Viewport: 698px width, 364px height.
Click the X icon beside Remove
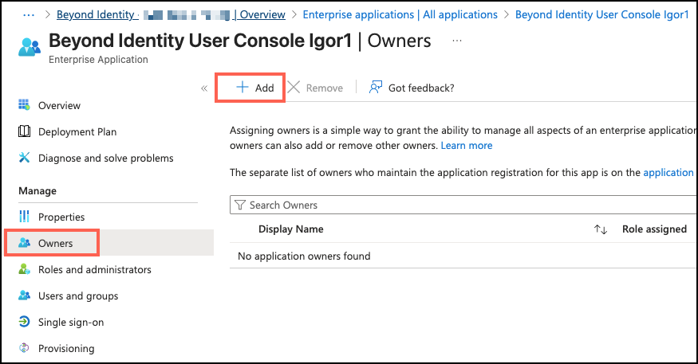[x=294, y=87]
